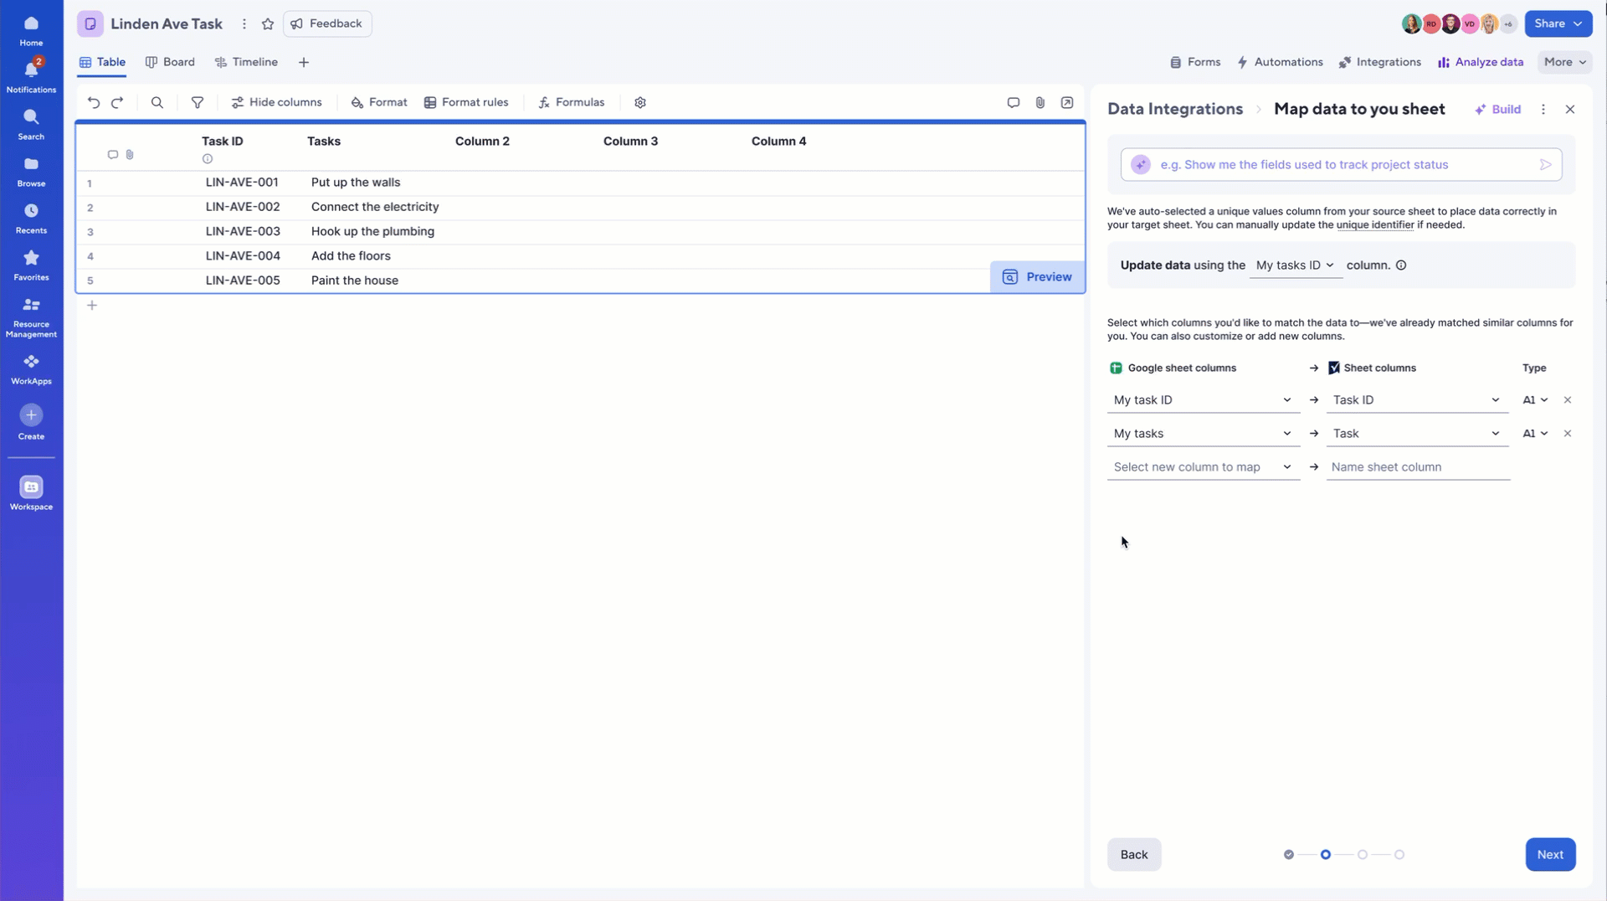This screenshot has height=901, width=1607.
Task: Toggle the Sheet columns checkbox
Action: (x=1334, y=368)
